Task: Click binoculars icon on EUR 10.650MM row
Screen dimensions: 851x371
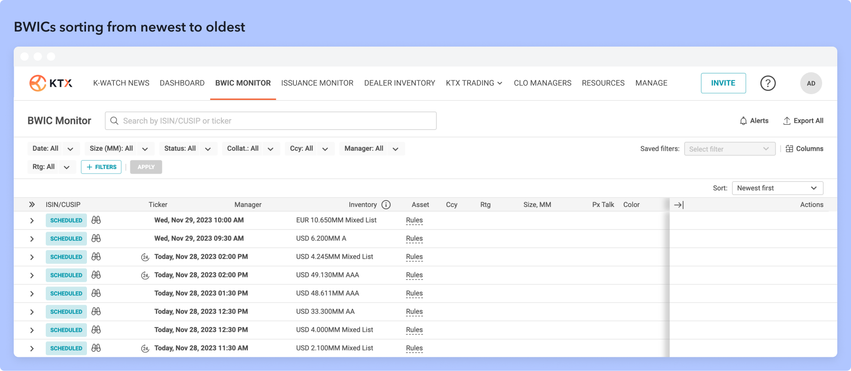Action: point(96,220)
